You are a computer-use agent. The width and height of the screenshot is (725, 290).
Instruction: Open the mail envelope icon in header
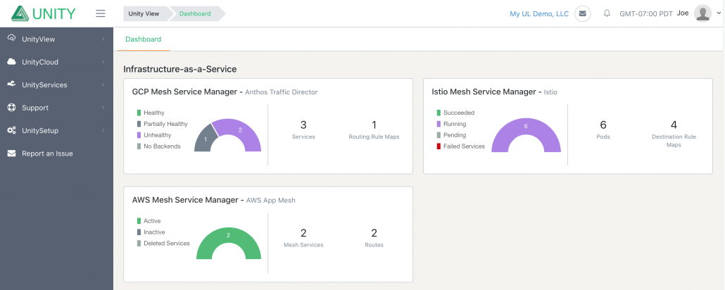583,13
